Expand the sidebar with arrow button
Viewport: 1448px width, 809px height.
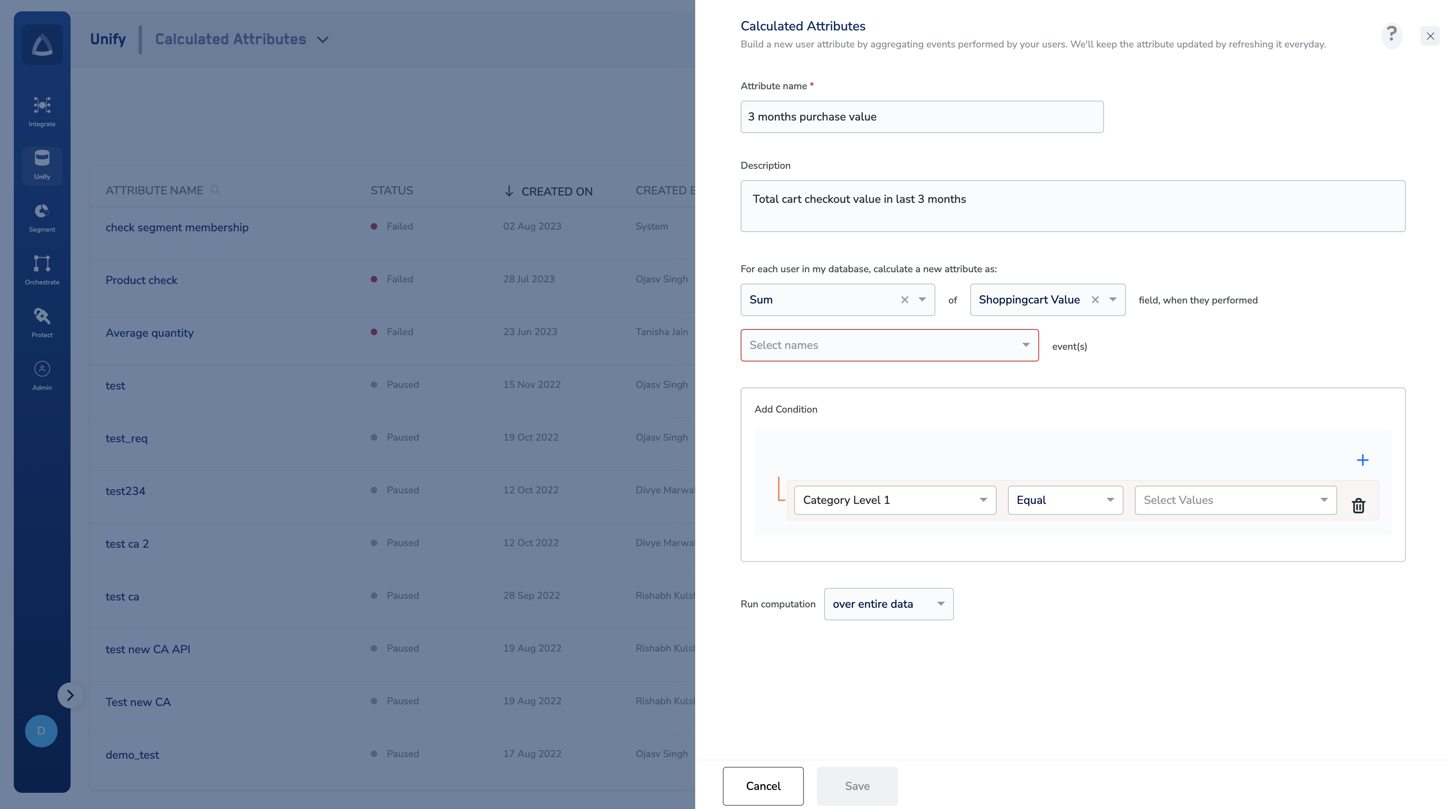click(x=70, y=695)
